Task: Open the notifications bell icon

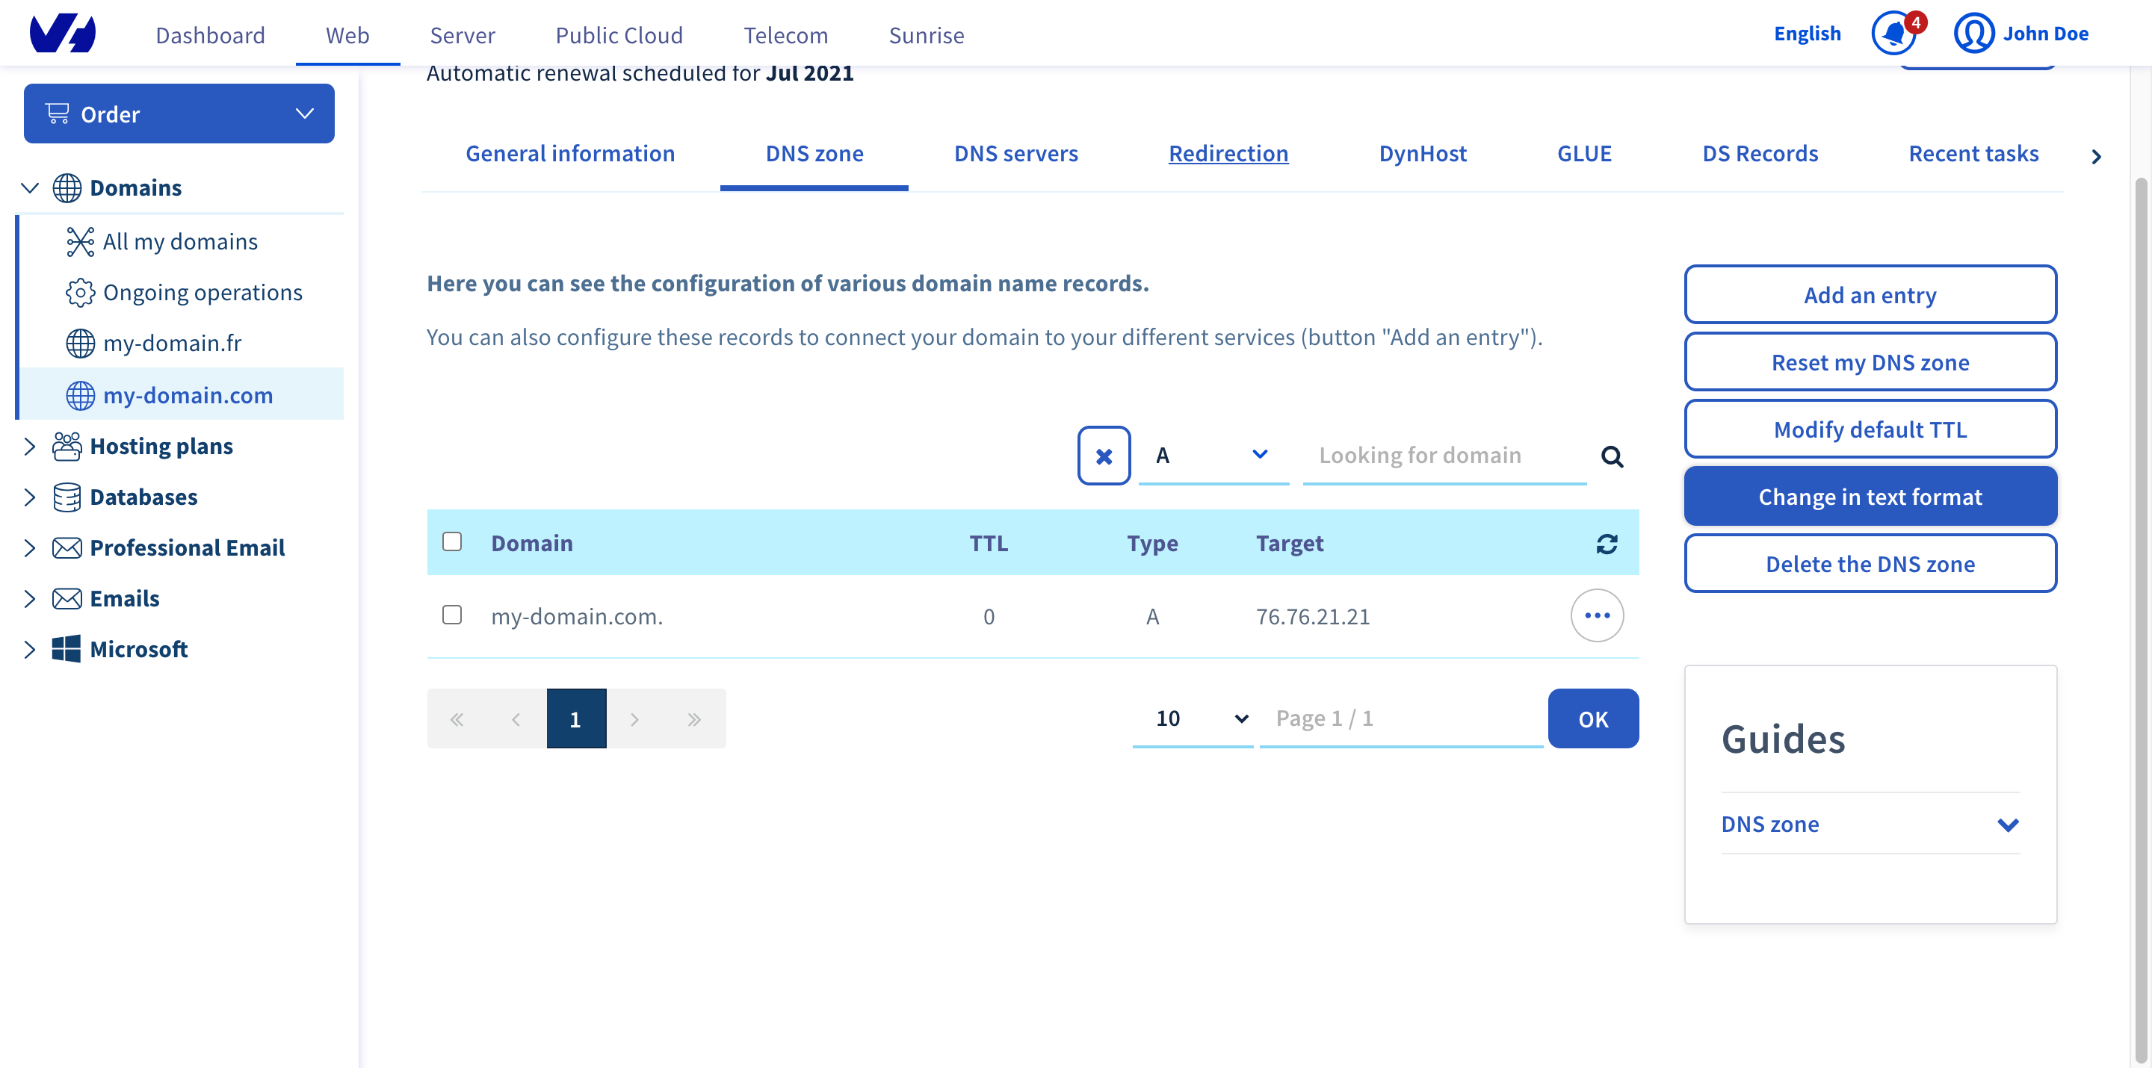Action: click(x=1893, y=34)
